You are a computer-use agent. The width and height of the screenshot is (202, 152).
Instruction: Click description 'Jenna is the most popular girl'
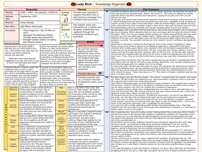(x=84, y=105)
